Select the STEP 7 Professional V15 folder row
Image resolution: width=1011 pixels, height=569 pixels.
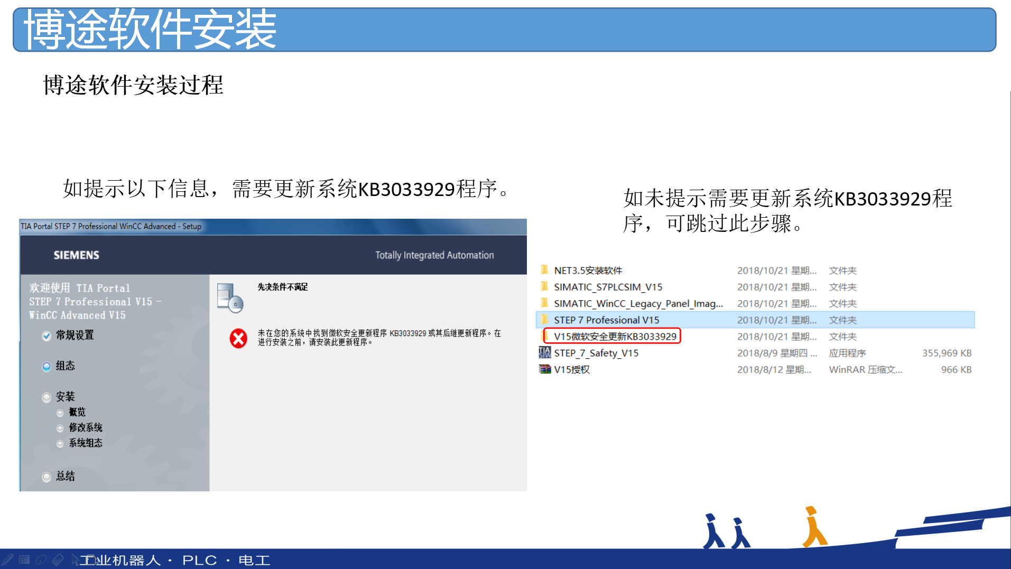[x=606, y=320]
